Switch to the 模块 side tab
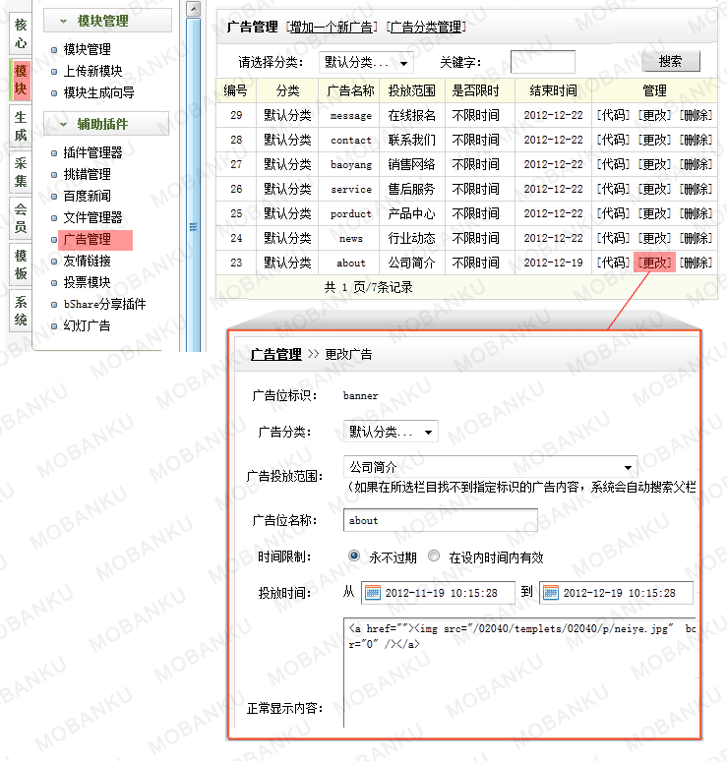The image size is (727, 761). (21, 80)
